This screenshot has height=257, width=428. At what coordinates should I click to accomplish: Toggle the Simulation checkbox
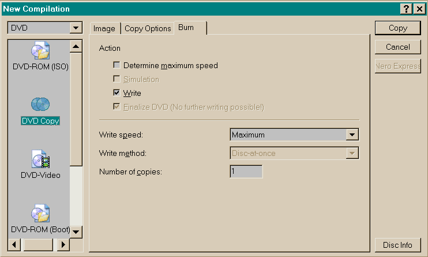click(117, 79)
